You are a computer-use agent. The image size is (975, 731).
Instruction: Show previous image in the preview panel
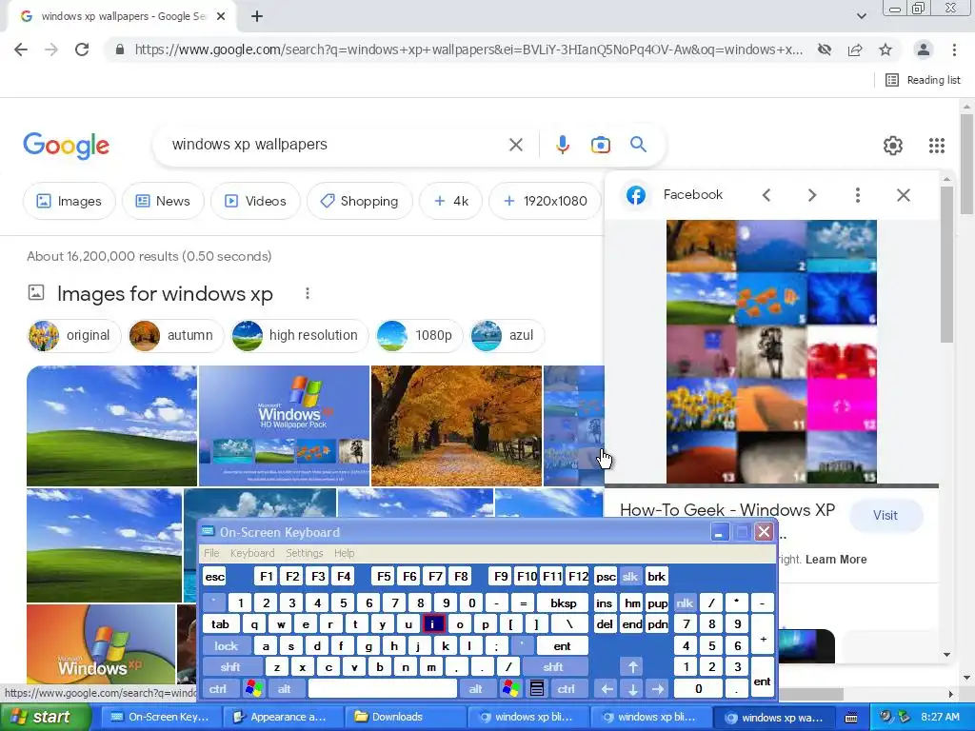[x=766, y=195]
